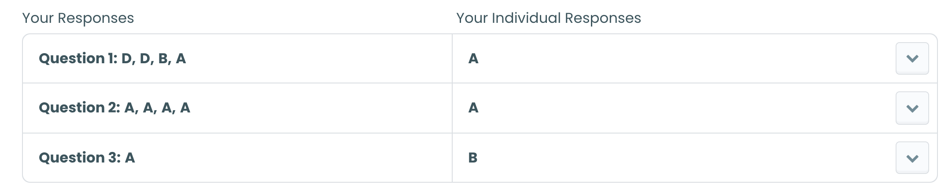
Task: Expand the Question 2 individual response chevron
Action: [912, 108]
